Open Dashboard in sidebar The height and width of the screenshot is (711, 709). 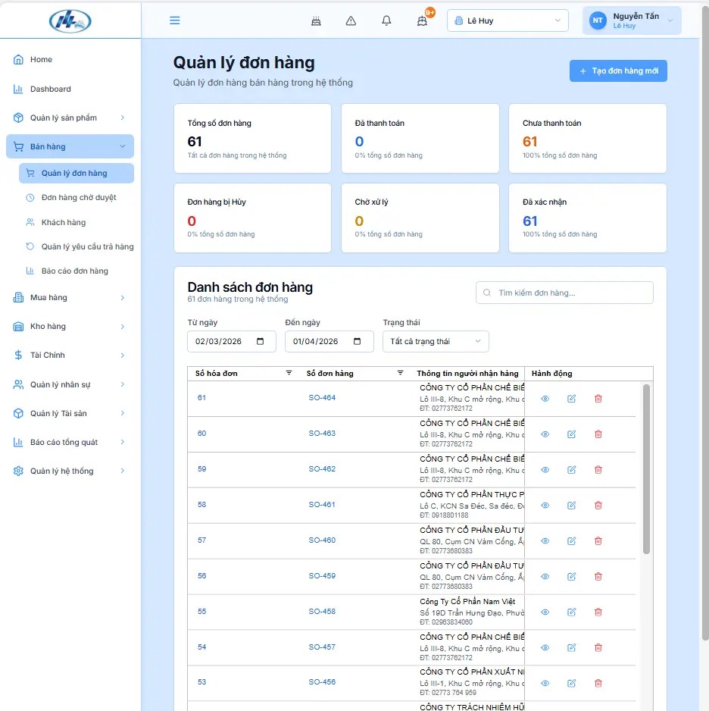click(x=70, y=89)
